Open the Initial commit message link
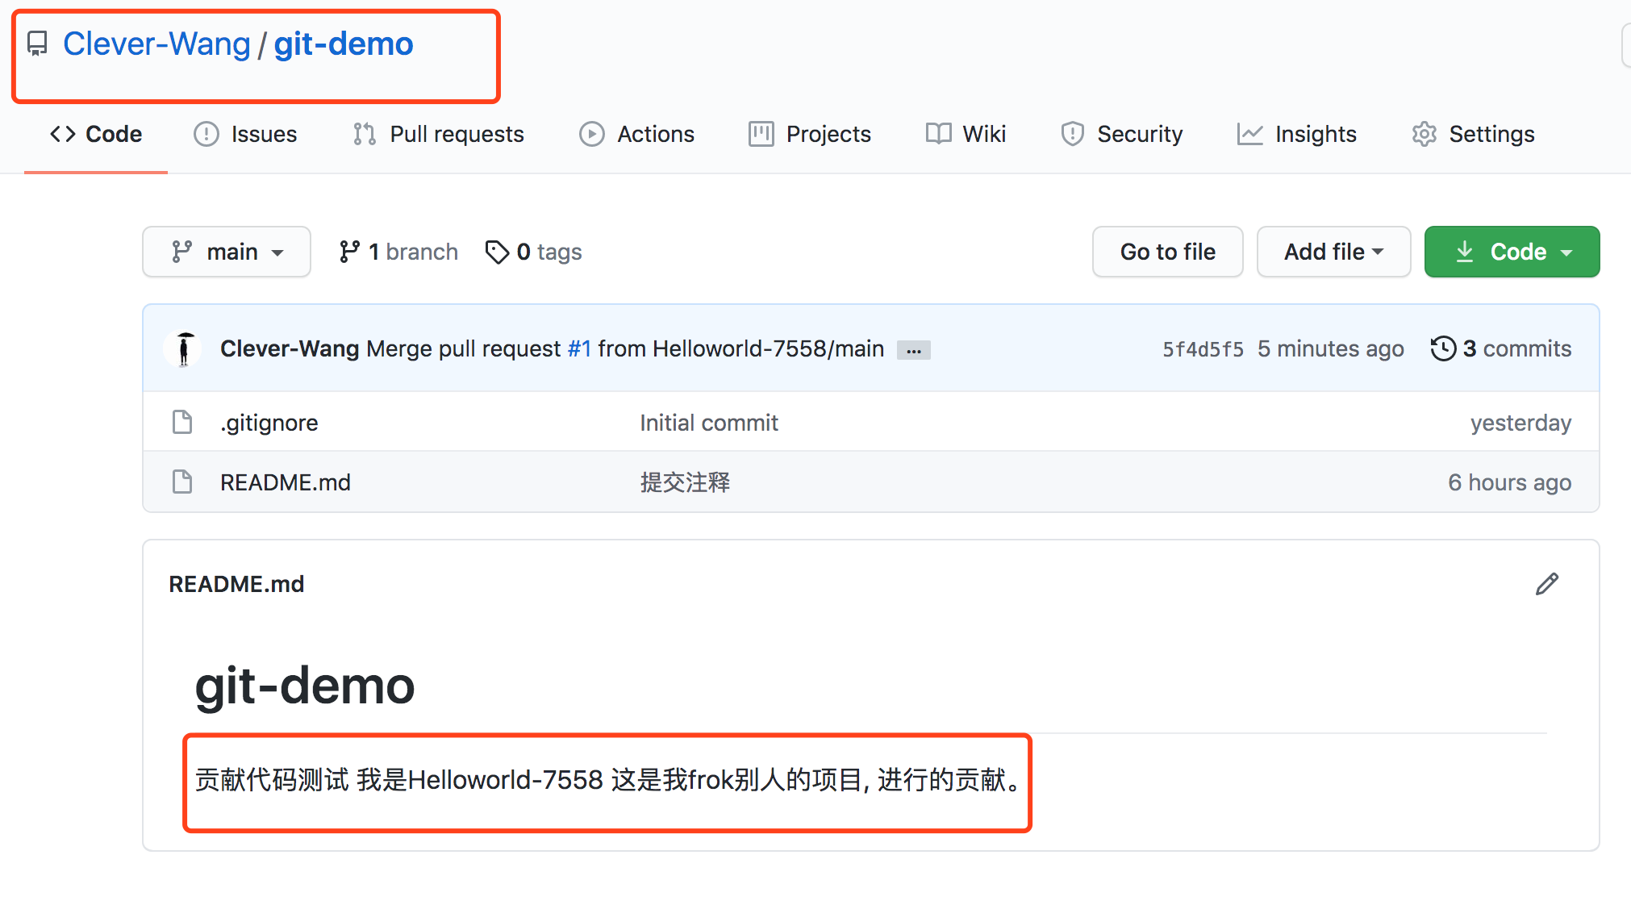Image resolution: width=1631 pixels, height=905 pixels. (709, 423)
